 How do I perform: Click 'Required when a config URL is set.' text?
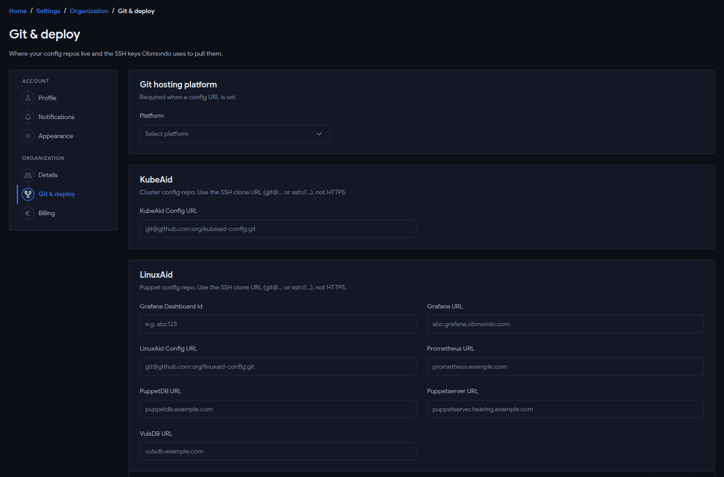pyautogui.click(x=188, y=97)
